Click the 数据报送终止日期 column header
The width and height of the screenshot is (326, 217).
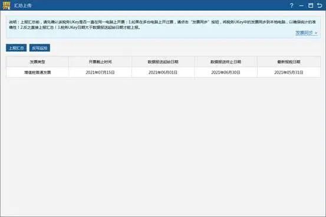226,62
